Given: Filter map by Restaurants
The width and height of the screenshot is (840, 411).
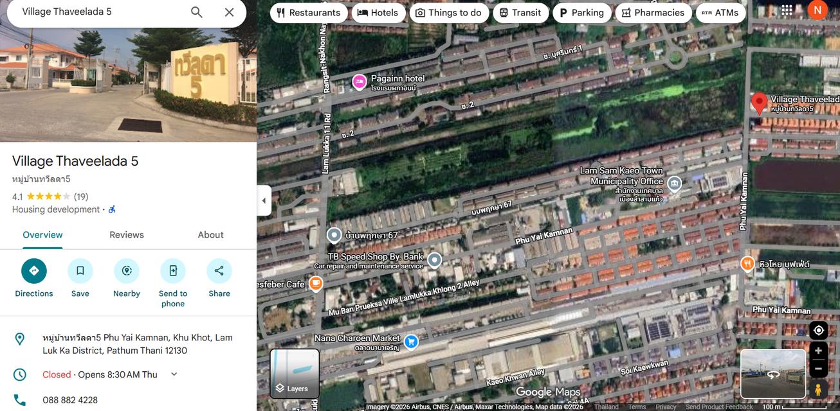Looking at the screenshot, I should 309,13.
